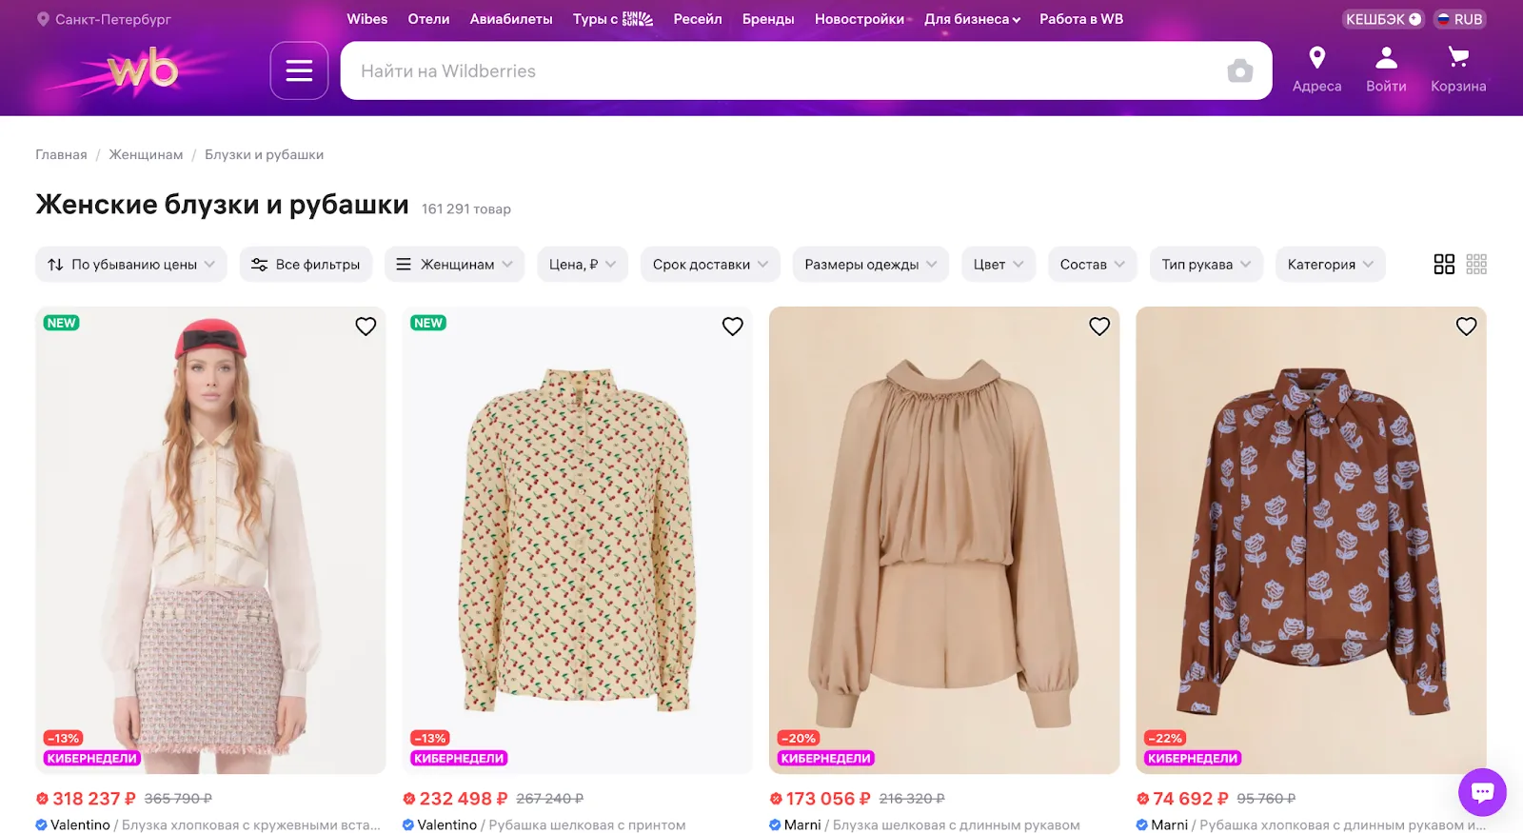Switch the RUB currency selector
Viewport: 1523px width, 833px height.
tap(1459, 19)
